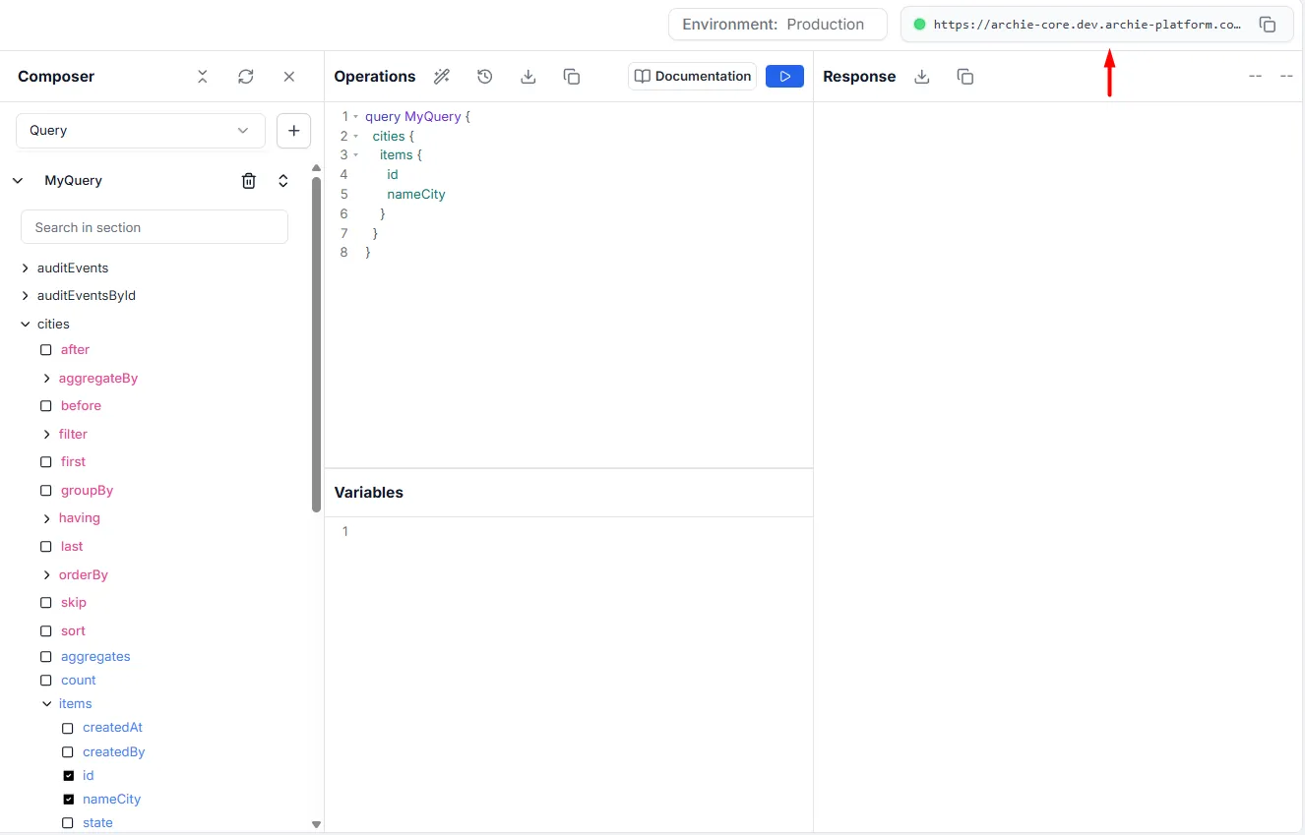The height and width of the screenshot is (835, 1305).
Task: Click the prettify magic wand icon
Action: tap(442, 77)
